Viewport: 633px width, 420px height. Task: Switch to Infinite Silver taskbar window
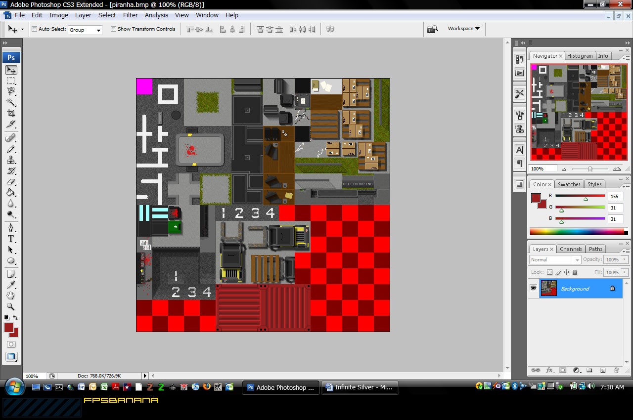click(x=360, y=387)
